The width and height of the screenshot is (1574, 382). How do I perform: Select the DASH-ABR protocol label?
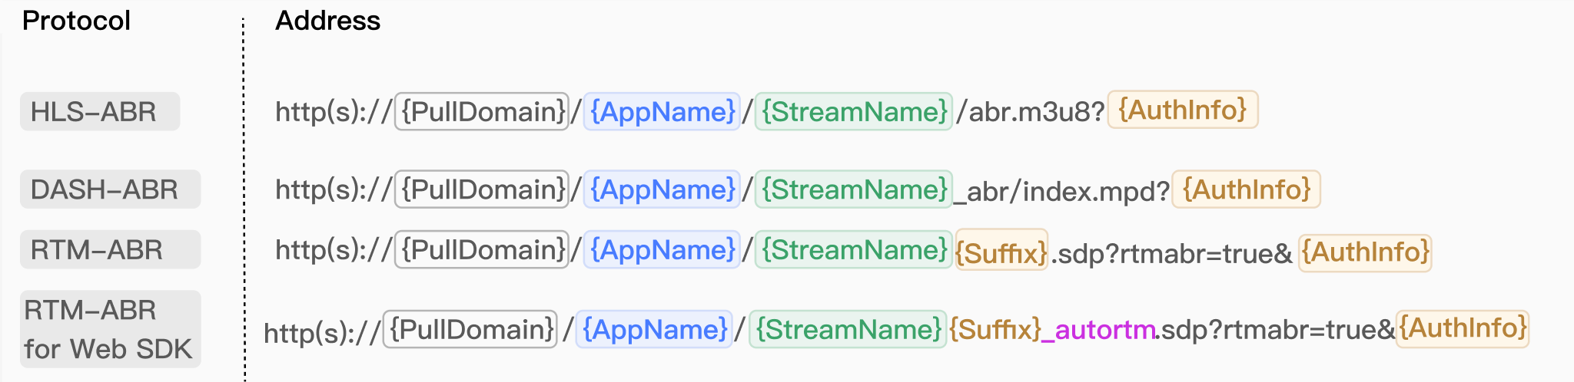[110, 189]
